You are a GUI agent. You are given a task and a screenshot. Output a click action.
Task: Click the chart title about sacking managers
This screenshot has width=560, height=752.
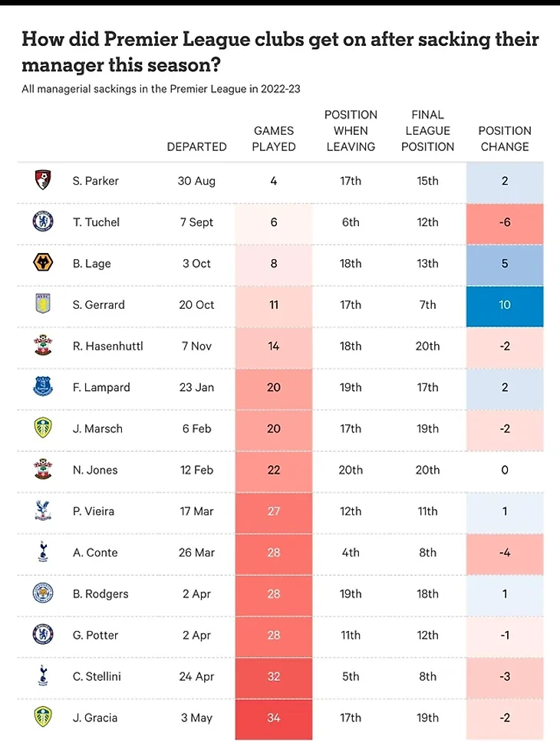pos(280,52)
